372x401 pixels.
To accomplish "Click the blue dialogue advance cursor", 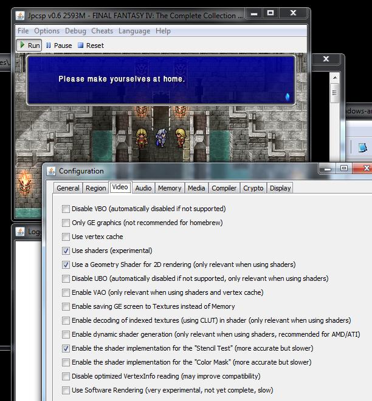I will 287,97.
